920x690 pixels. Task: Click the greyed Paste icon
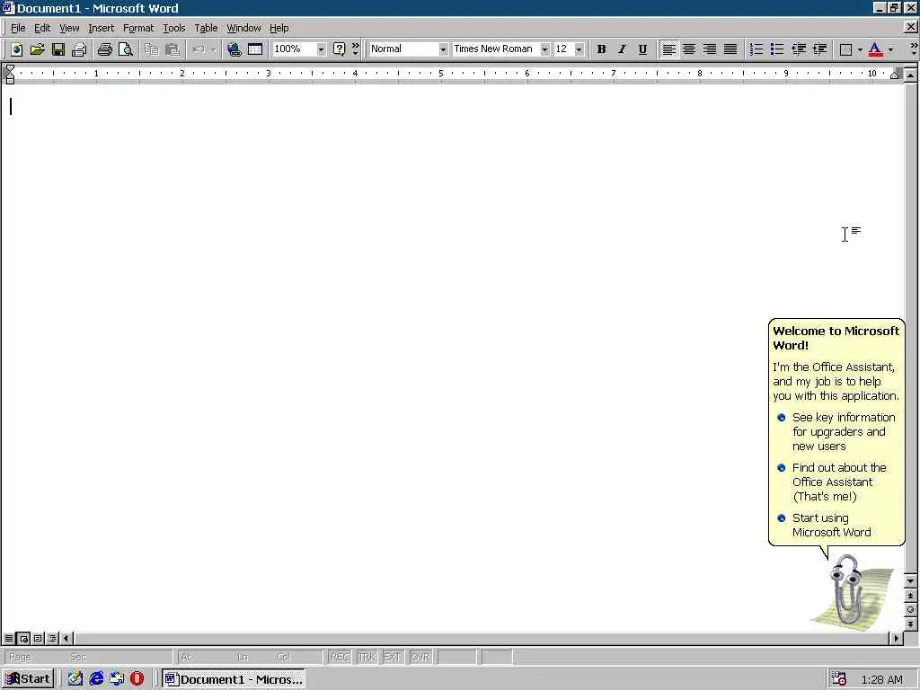pyautogui.click(x=172, y=49)
